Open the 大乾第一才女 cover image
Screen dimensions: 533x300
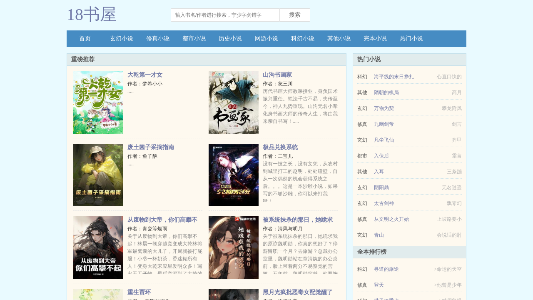pyautogui.click(x=98, y=102)
